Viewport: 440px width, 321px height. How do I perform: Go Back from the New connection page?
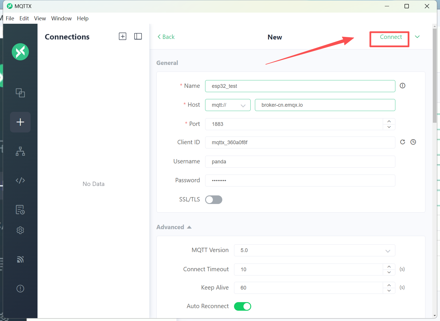click(166, 37)
